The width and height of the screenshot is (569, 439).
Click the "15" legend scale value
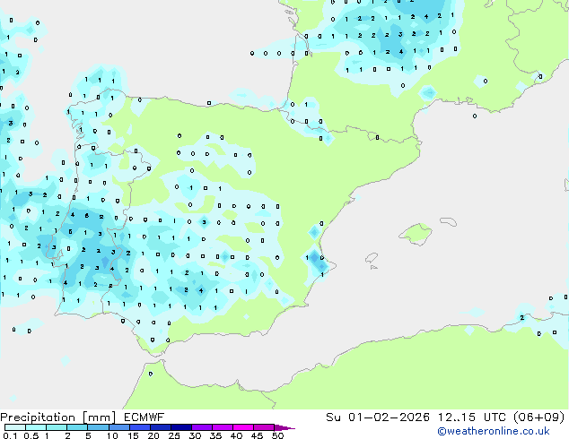tap(133, 435)
